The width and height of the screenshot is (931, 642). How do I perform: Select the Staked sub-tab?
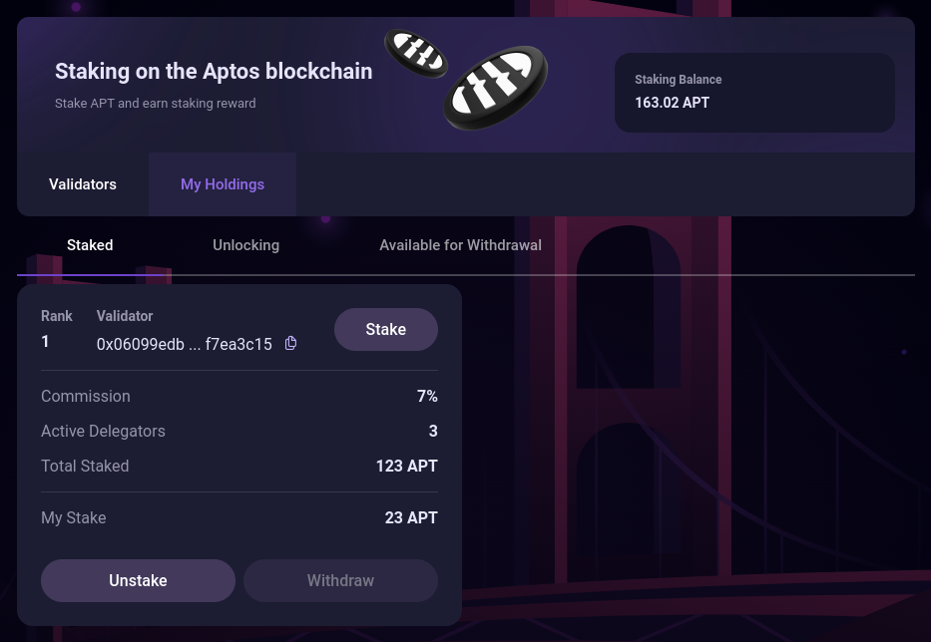pyautogui.click(x=90, y=245)
